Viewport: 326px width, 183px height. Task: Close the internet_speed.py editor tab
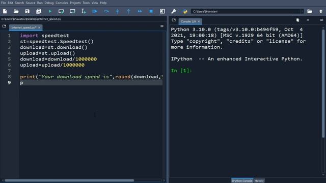[x=39, y=27]
